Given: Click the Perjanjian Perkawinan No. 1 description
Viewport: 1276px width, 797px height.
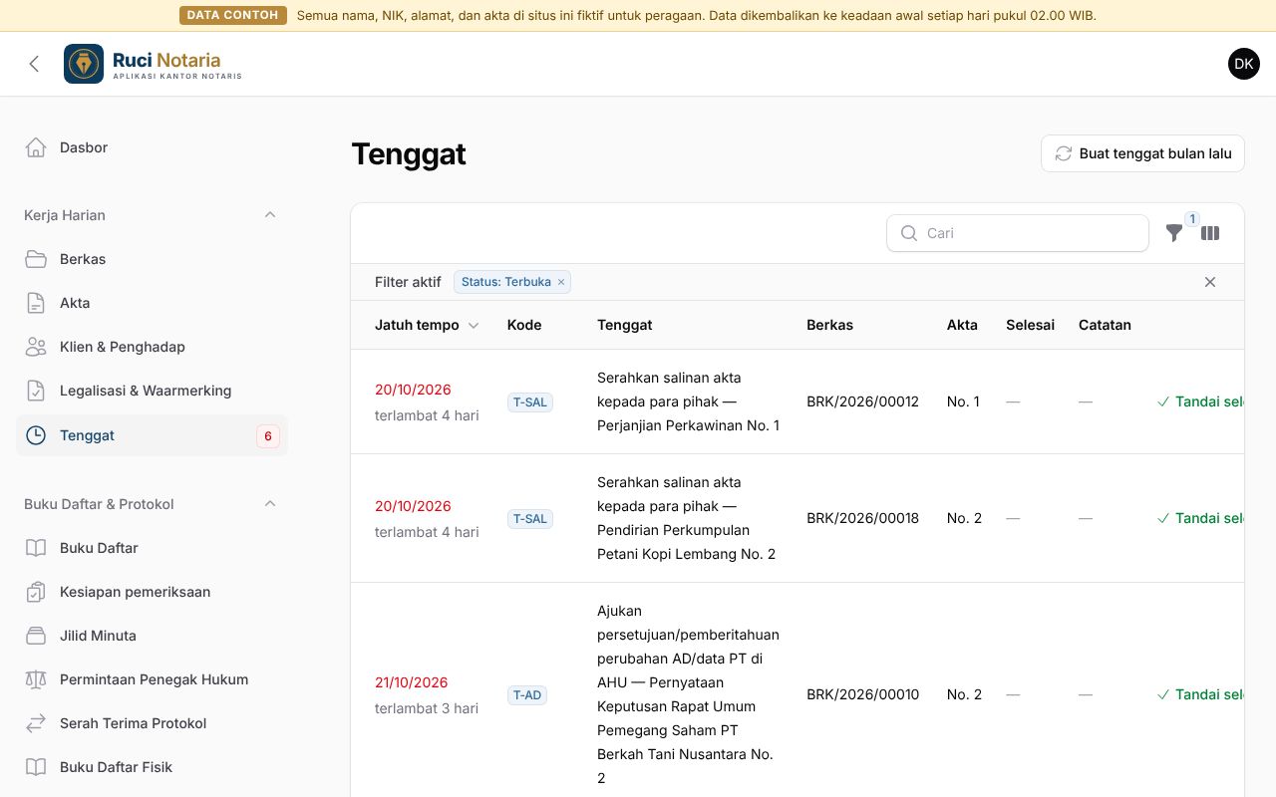Looking at the screenshot, I should coord(689,401).
